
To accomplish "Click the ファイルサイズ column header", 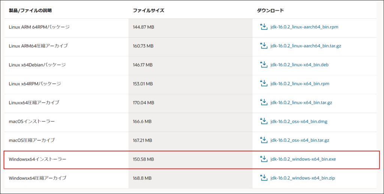I will tap(148, 10).
